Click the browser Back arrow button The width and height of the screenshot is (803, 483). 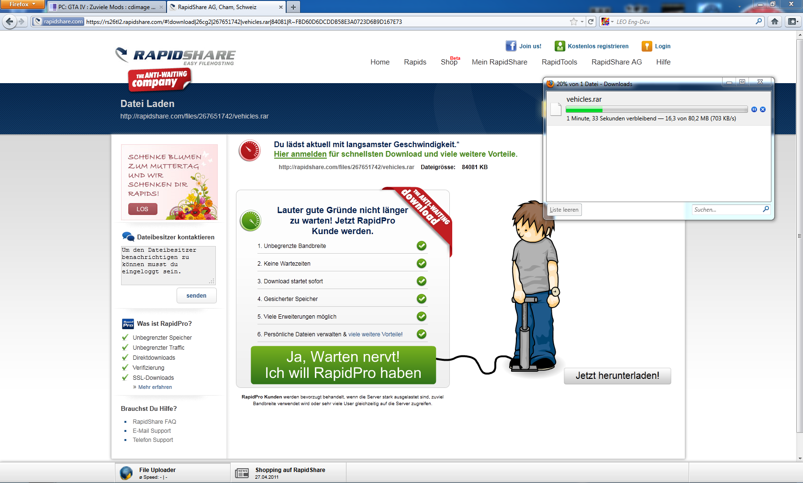click(10, 21)
